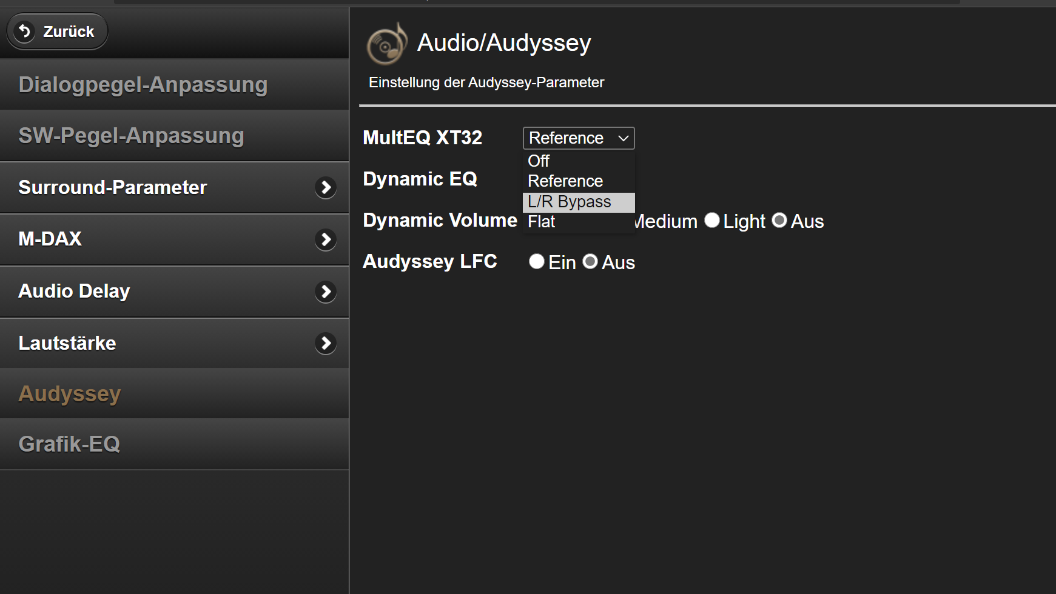Select Audio Delay in the sidebar

point(174,292)
